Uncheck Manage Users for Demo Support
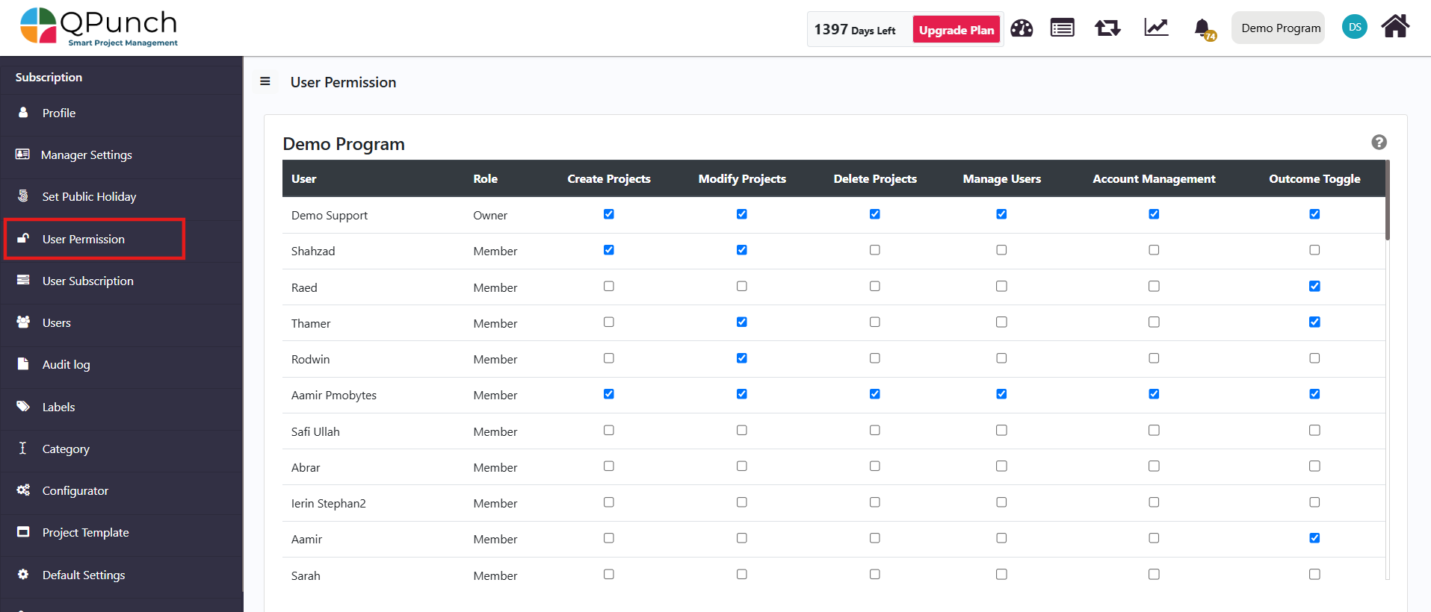This screenshot has width=1431, height=612. pyautogui.click(x=1001, y=214)
